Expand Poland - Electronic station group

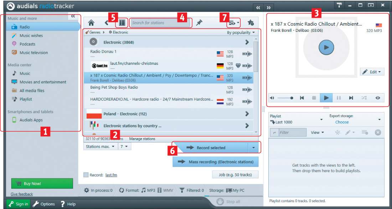[x=247, y=114]
